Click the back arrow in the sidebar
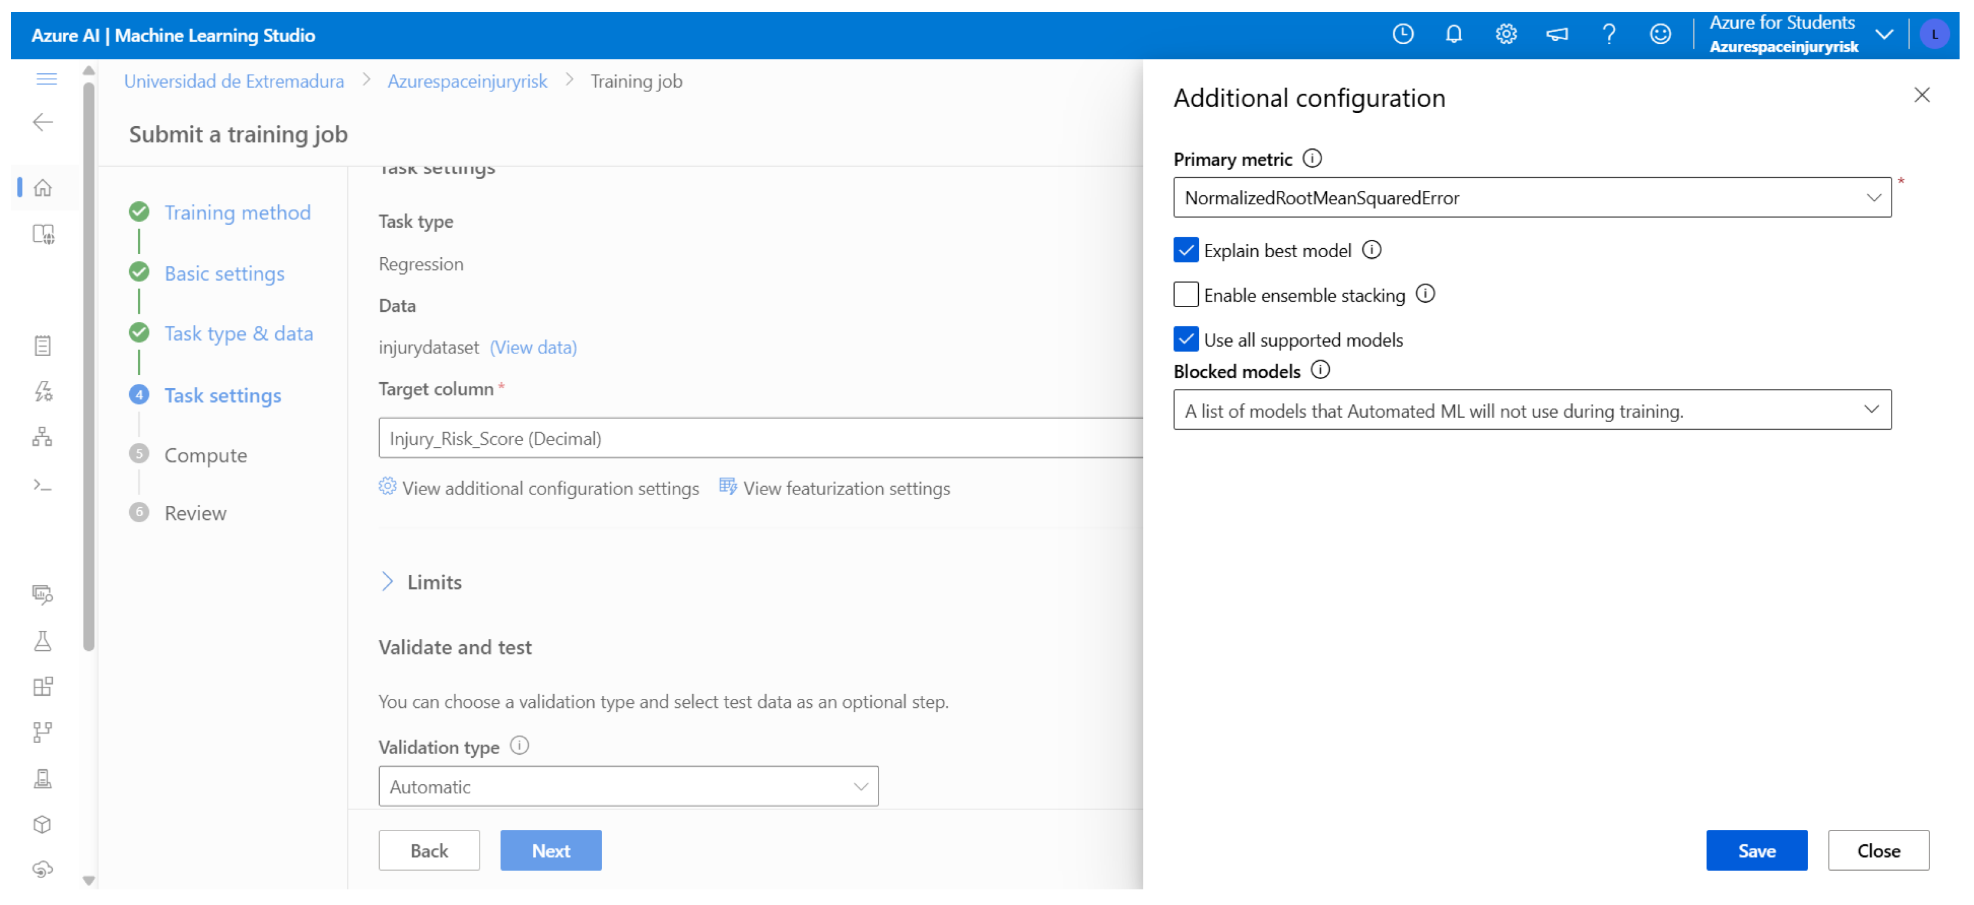The width and height of the screenshot is (1974, 905). pyautogui.click(x=43, y=123)
